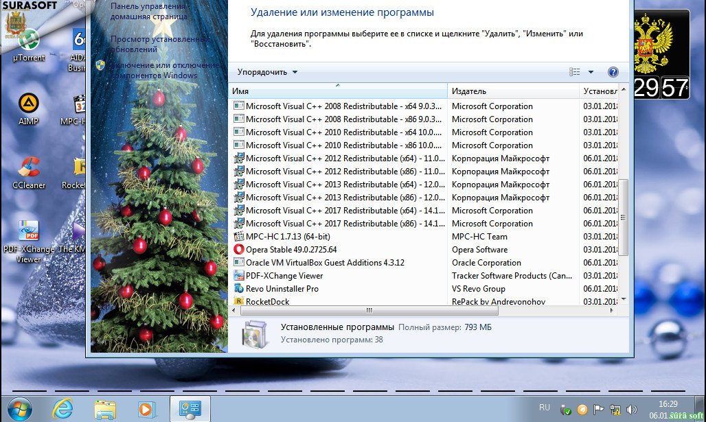
Task: Select the Control Panel taskbar button
Action: coord(190,409)
